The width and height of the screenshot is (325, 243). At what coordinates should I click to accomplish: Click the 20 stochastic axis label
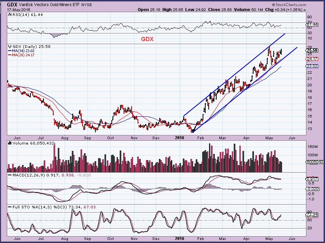pyautogui.click(x=310, y=228)
